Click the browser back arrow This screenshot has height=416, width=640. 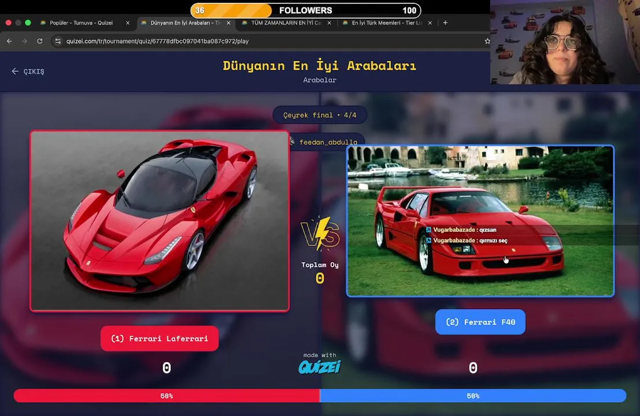[x=9, y=41]
